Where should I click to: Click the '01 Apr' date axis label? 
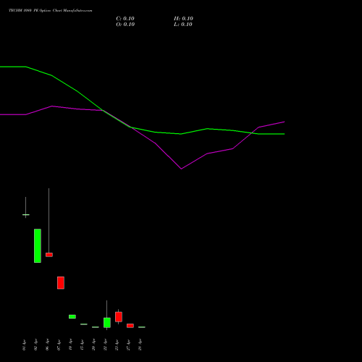(24, 345)
